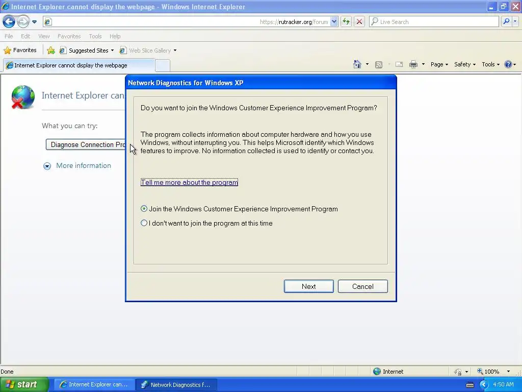522x392 pixels.
Task: Click the globe with red X error icon
Action: click(x=22, y=97)
